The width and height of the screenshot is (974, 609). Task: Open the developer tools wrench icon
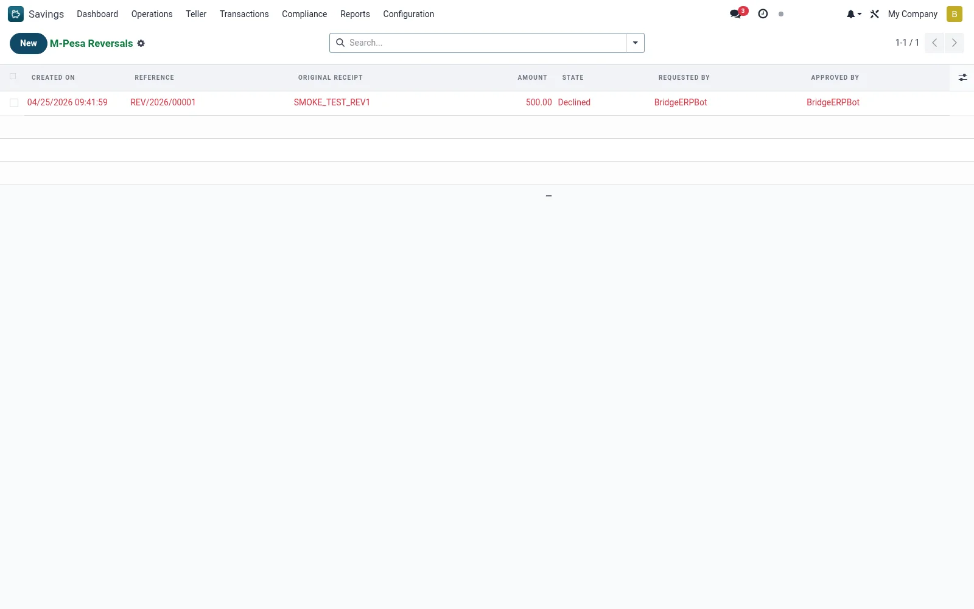click(875, 14)
